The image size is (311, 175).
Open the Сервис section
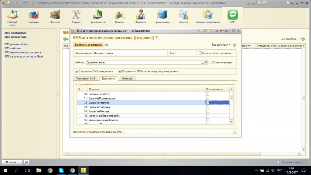[x=76, y=17]
